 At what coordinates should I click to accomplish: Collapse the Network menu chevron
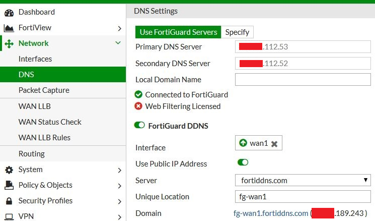click(118, 43)
